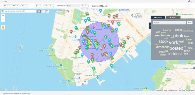Screen dimensions: 195x95
Task: Switch to Map View
Action: pyautogui.click(x=7, y=6)
